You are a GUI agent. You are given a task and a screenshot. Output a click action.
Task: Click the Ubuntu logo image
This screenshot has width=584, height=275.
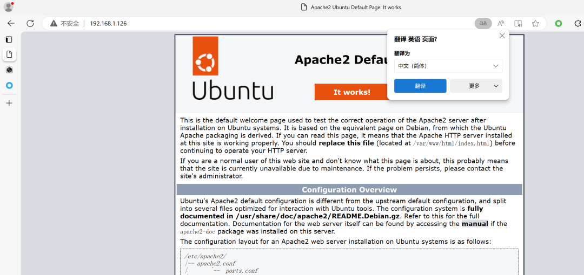click(233, 68)
